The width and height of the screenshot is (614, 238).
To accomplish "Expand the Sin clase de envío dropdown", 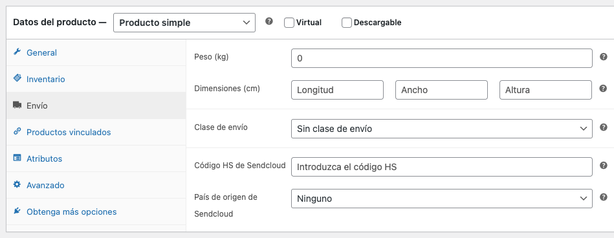I will (x=442, y=129).
